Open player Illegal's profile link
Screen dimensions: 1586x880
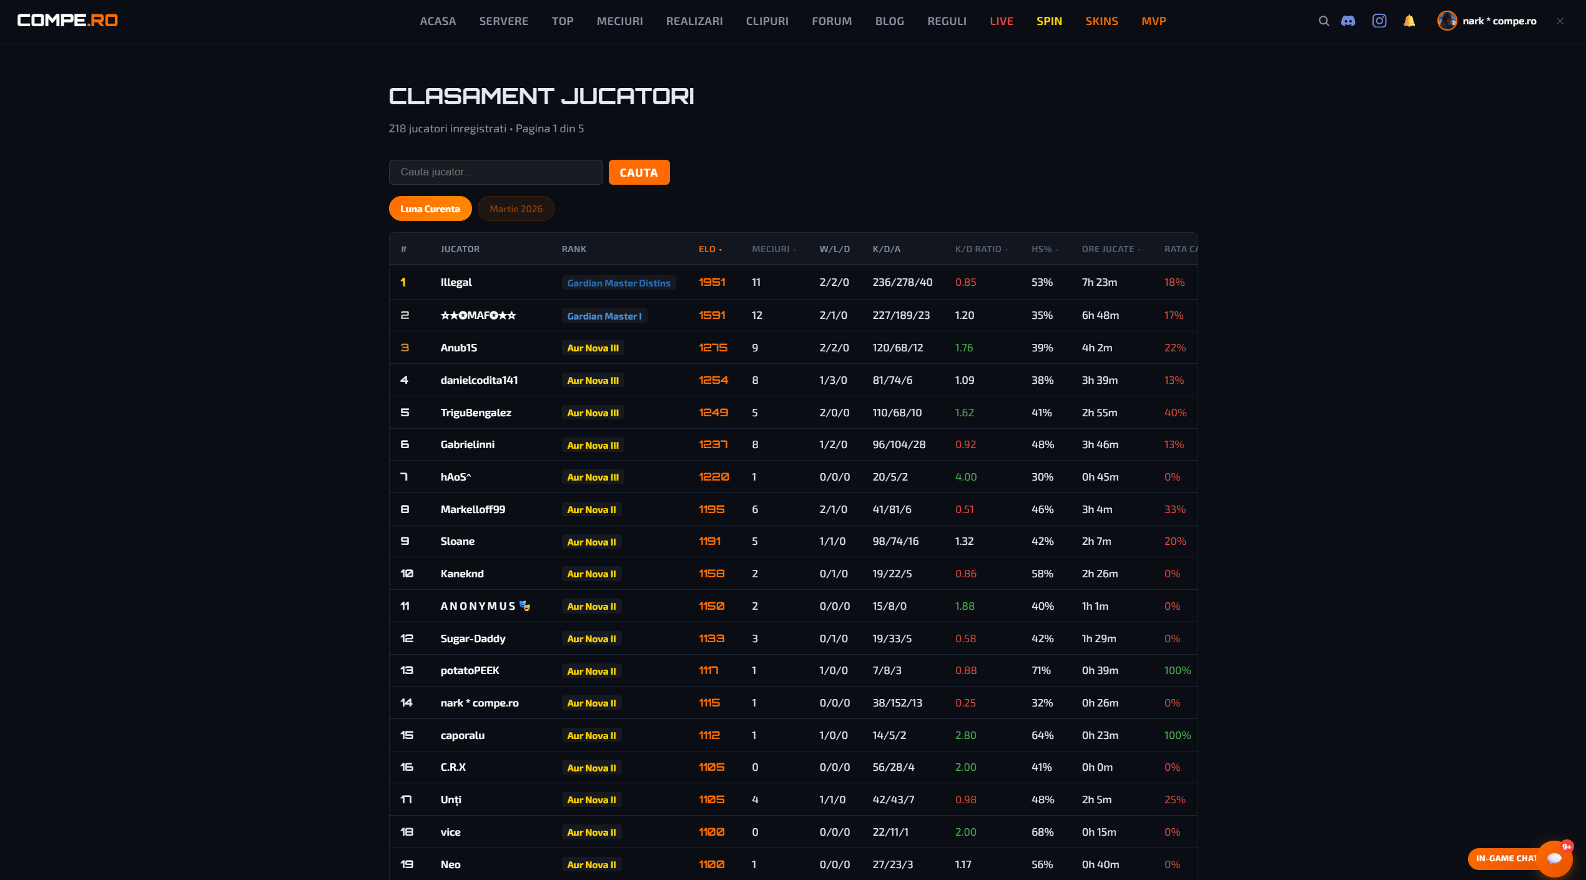(456, 282)
